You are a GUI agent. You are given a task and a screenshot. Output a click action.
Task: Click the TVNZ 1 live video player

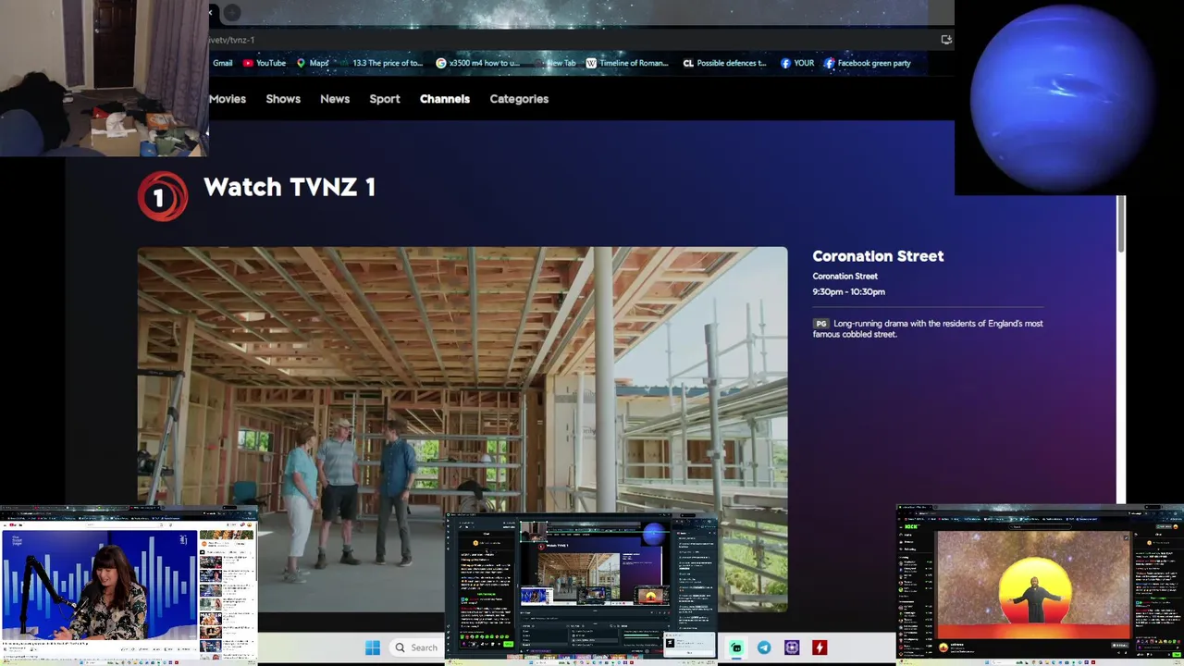[x=462, y=379]
